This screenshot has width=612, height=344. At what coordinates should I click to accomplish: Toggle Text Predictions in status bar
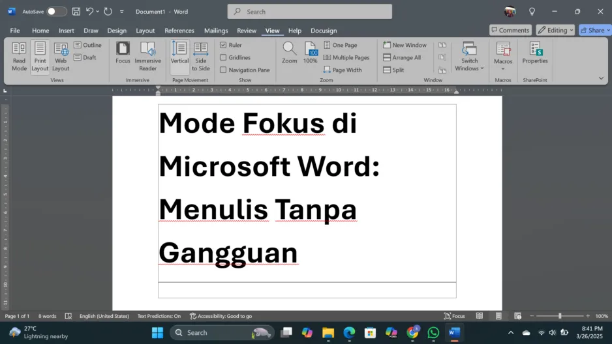coord(159,316)
